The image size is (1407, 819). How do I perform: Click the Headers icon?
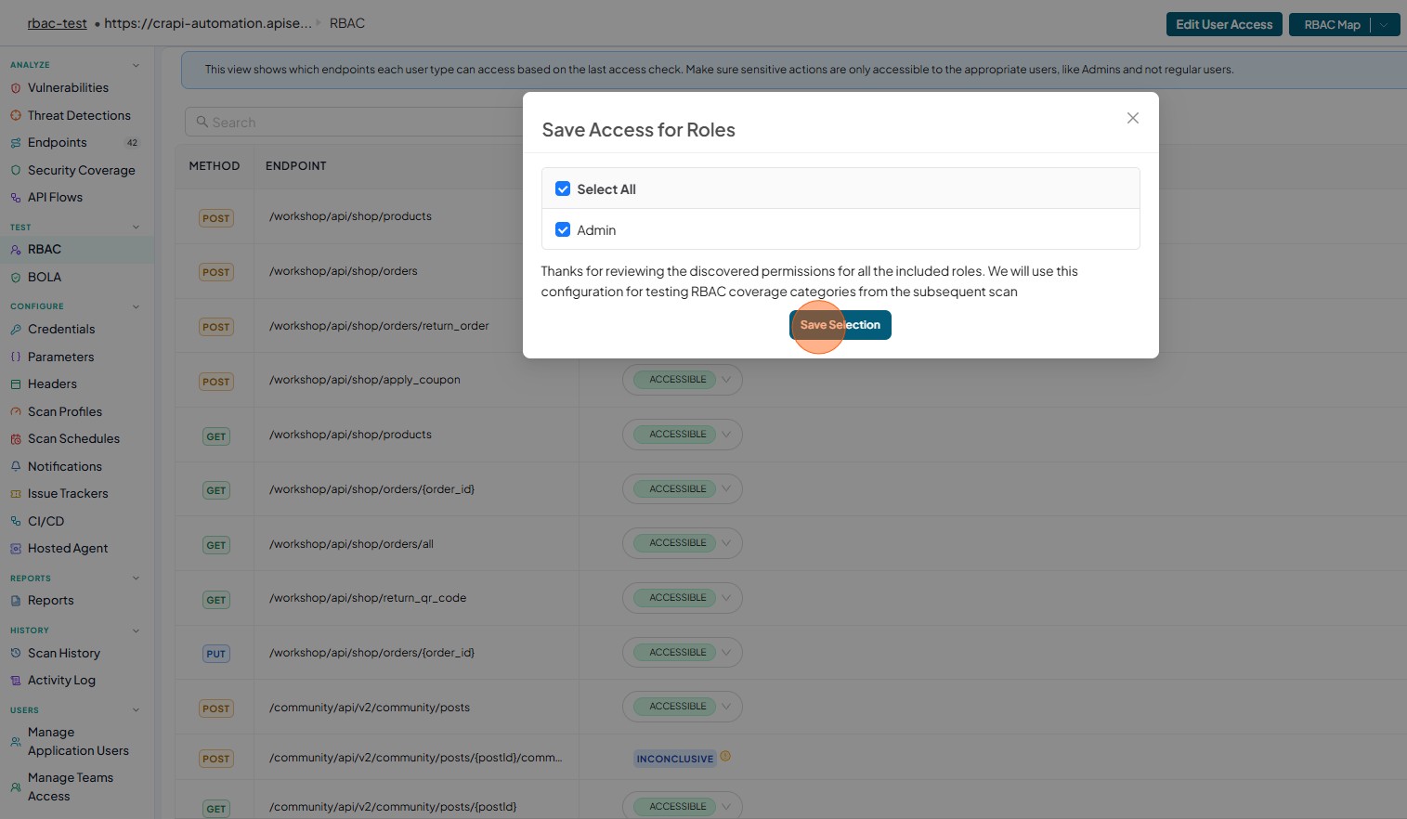pos(16,384)
